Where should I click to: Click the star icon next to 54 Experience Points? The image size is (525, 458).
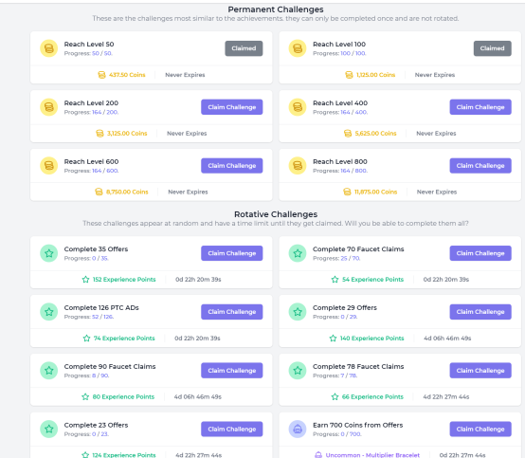pos(335,280)
